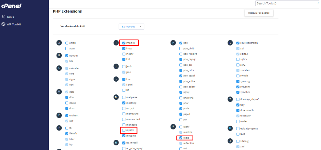Click the WordPress logo icon
The width and height of the screenshot is (321, 150).
tap(3, 24)
